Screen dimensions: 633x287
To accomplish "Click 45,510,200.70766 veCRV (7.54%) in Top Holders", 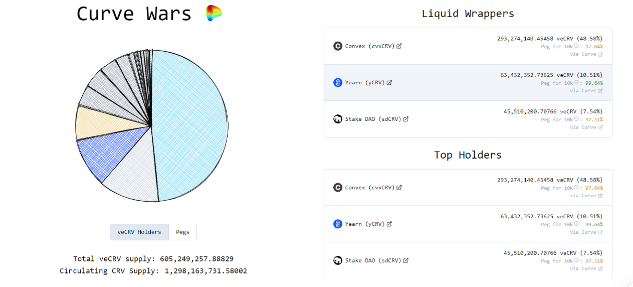I will (x=553, y=253).
